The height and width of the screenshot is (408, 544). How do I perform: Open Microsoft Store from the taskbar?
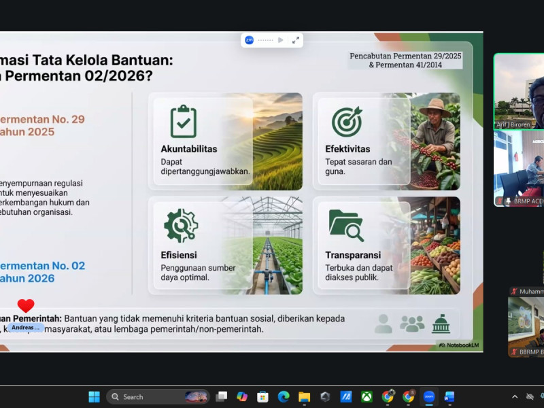click(x=262, y=396)
